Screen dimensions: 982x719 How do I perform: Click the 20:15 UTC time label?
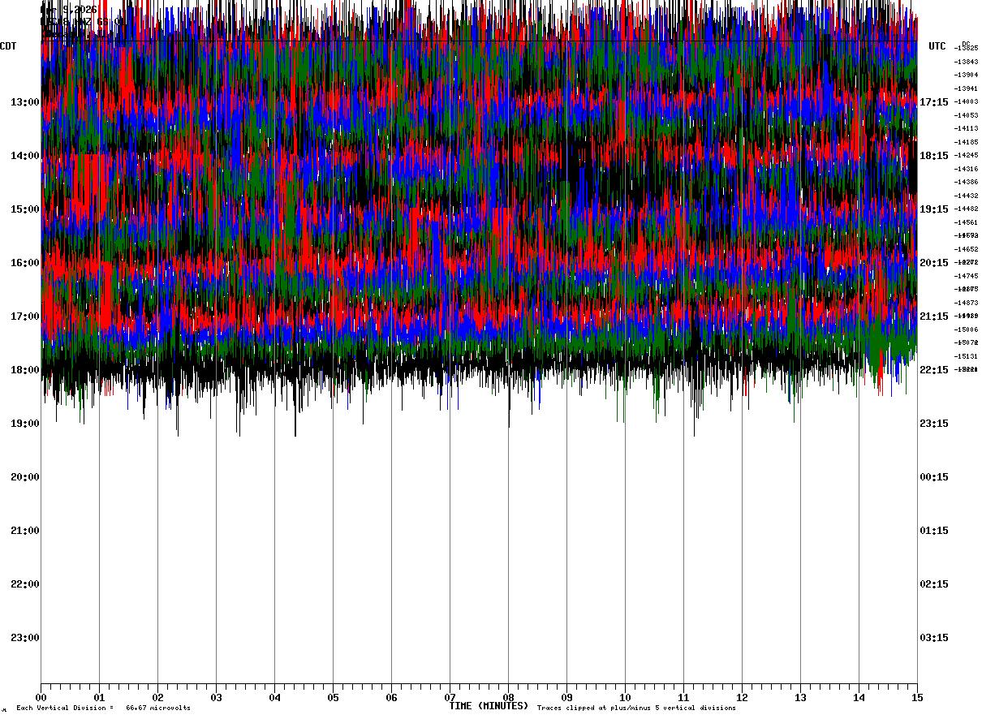934,263
